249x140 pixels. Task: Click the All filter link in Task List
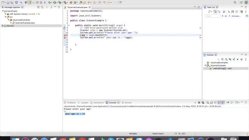coord(226,16)
